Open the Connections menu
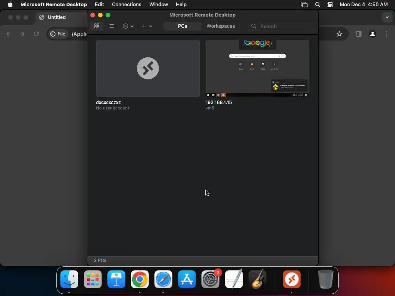The image size is (395, 296). tap(127, 4)
